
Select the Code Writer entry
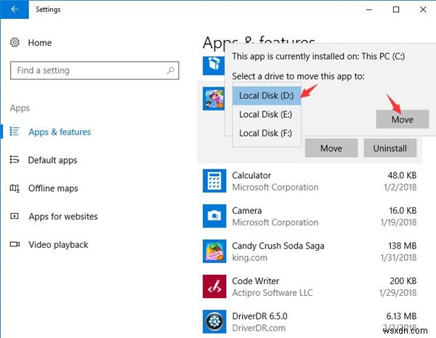255,281
